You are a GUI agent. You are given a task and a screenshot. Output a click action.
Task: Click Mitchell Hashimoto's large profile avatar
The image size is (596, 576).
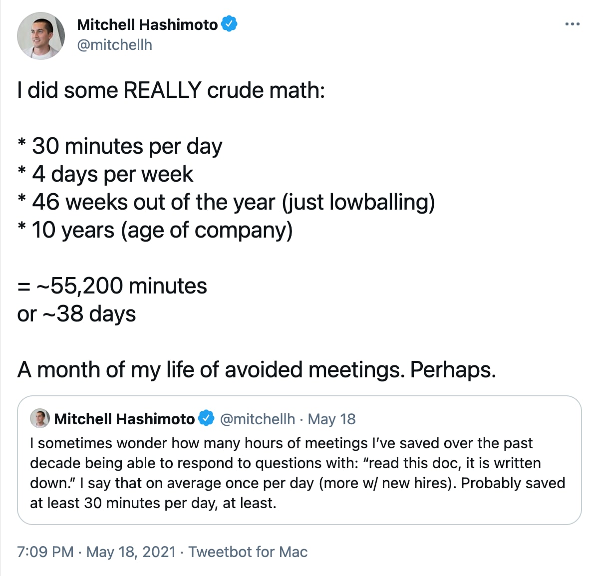tap(41, 36)
